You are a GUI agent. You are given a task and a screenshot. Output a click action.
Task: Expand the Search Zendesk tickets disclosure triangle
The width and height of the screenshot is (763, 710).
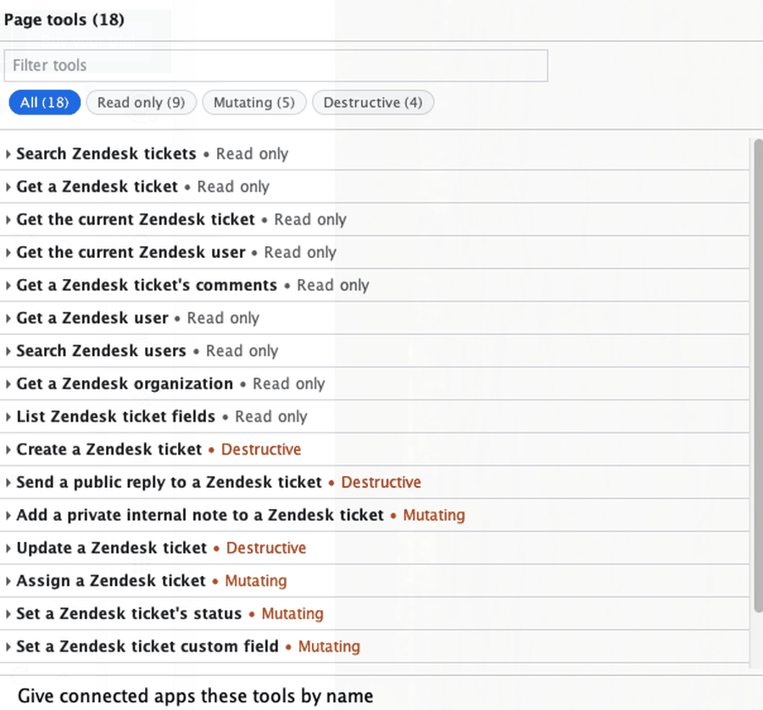[8, 154]
